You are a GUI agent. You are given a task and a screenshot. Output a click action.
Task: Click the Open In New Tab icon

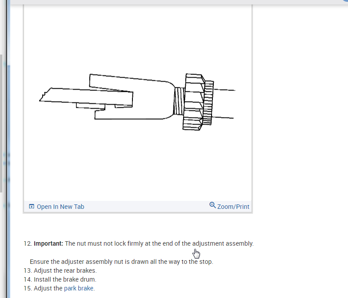point(32,207)
